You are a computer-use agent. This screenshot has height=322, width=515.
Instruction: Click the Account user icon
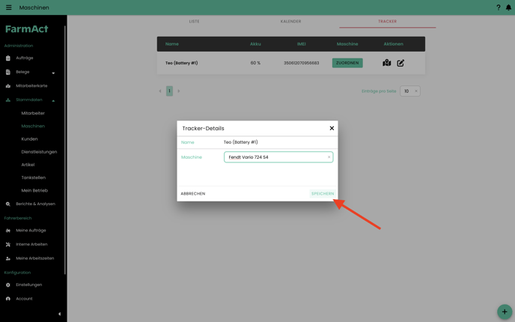[8, 299]
